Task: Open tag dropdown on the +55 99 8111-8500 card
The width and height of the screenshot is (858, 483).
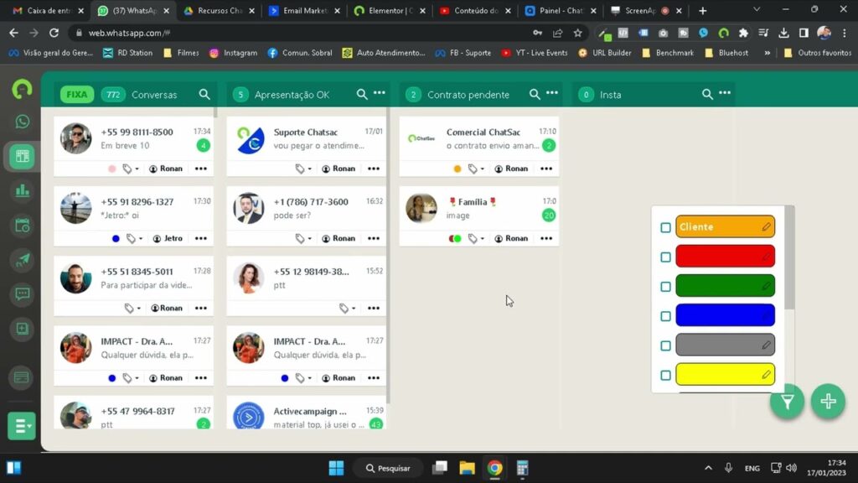Action: click(x=130, y=169)
